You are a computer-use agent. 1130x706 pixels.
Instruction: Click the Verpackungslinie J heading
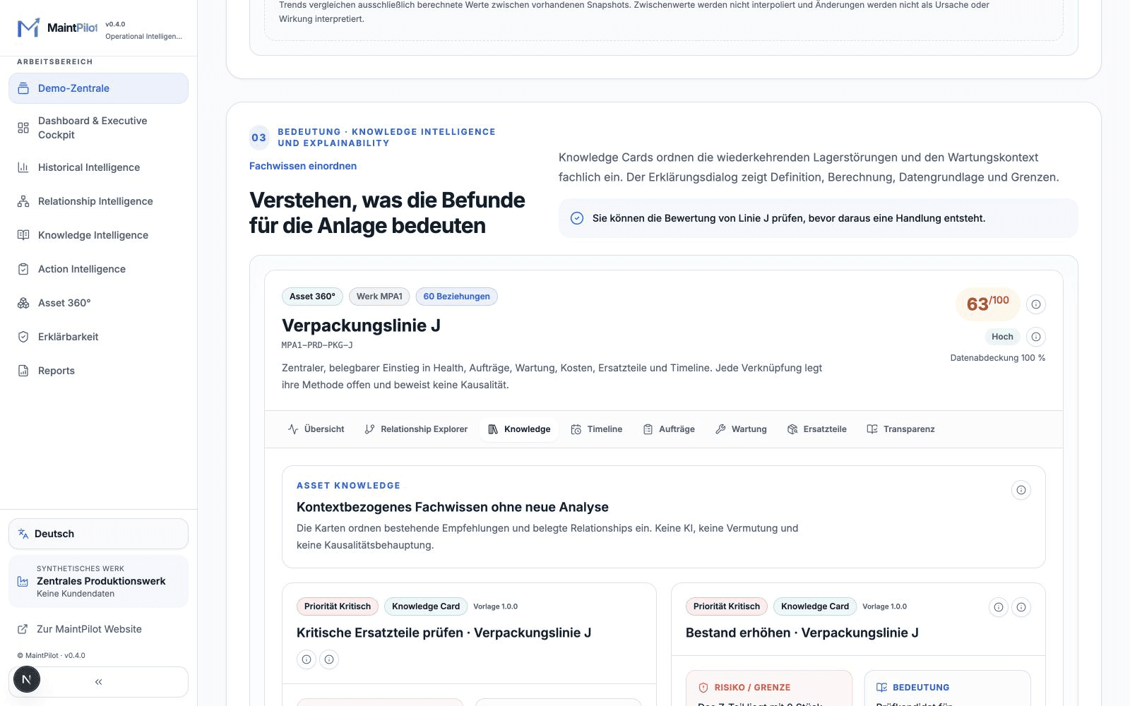point(361,325)
